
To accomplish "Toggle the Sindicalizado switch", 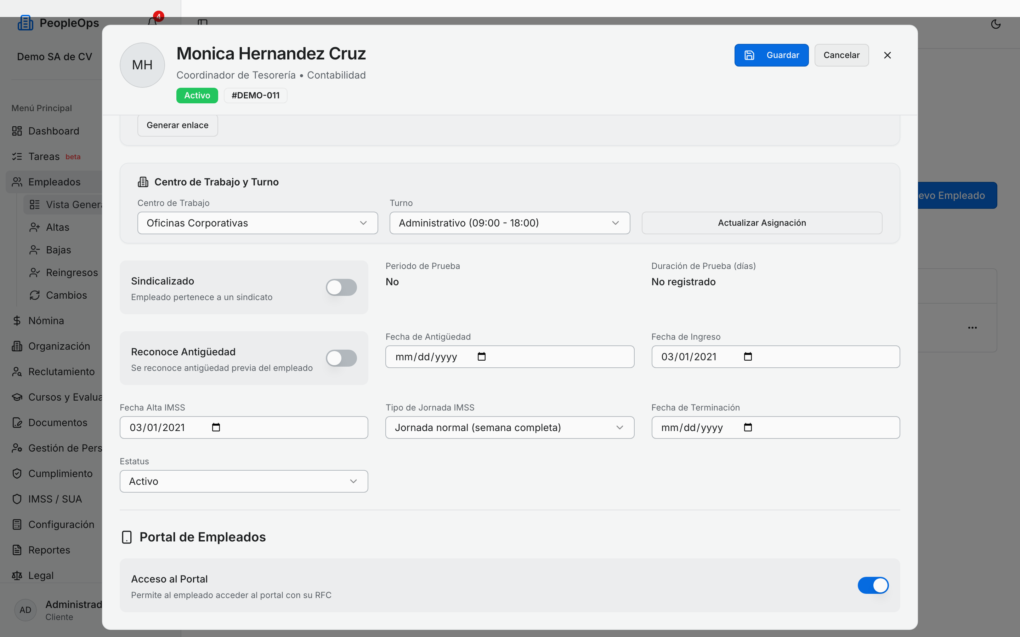I will point(341,287).
